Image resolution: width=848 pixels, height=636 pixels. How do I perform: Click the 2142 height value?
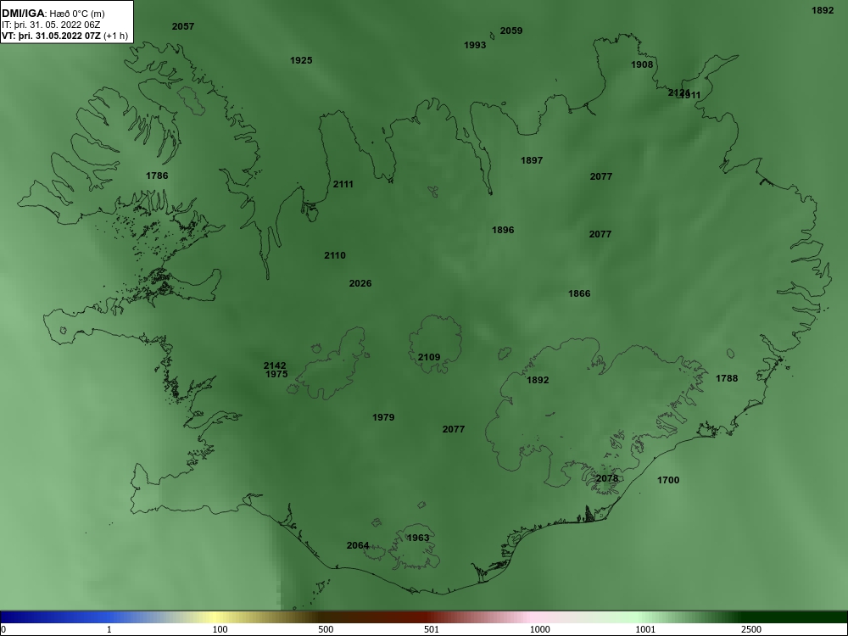coord(275,366)
